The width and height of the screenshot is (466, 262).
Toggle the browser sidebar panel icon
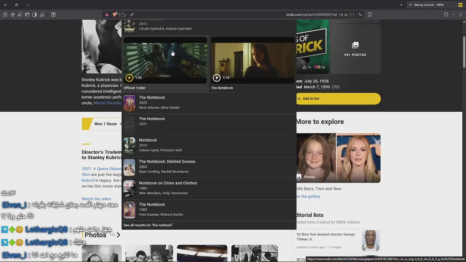coord(34,15)
